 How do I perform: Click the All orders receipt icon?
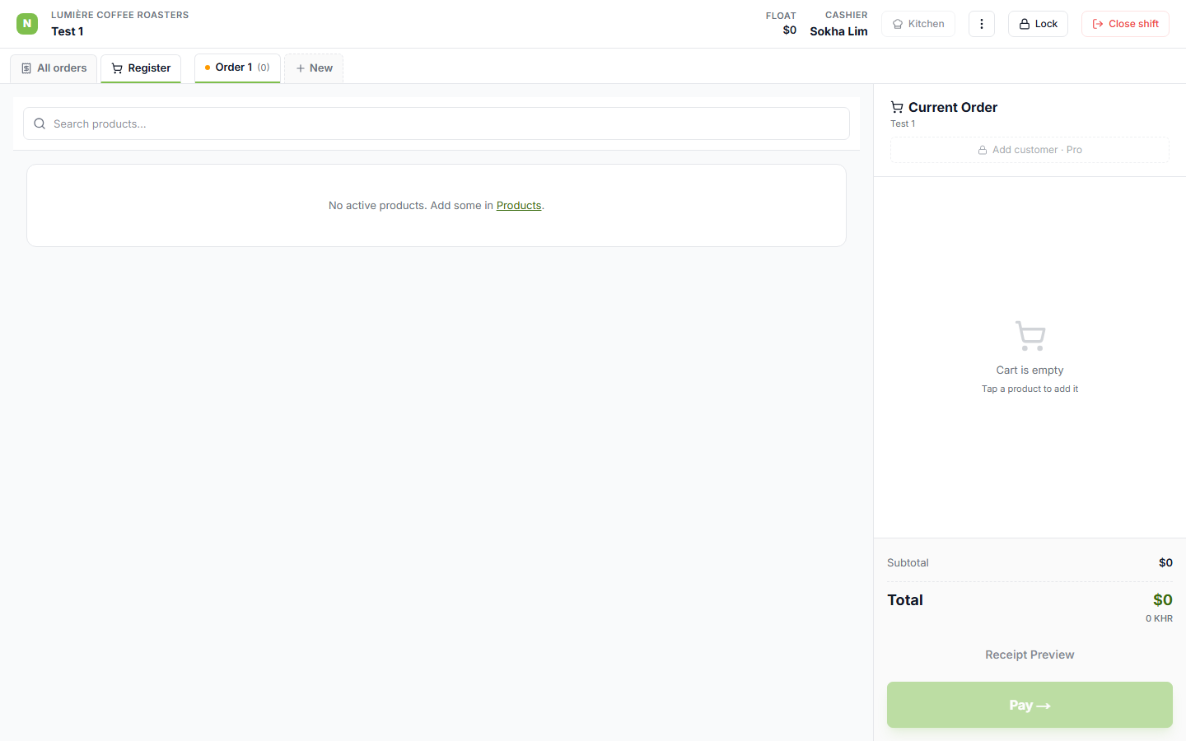[26, 68]
